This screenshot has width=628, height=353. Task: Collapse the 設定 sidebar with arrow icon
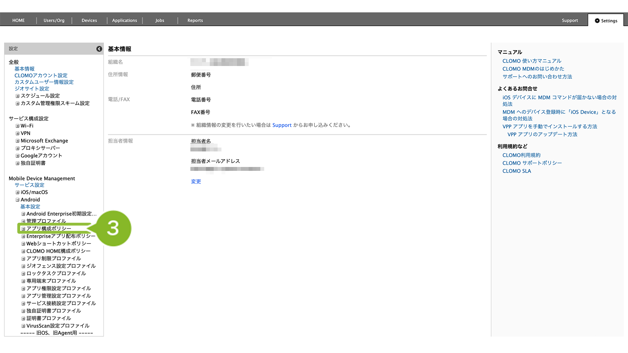(99, 49)
